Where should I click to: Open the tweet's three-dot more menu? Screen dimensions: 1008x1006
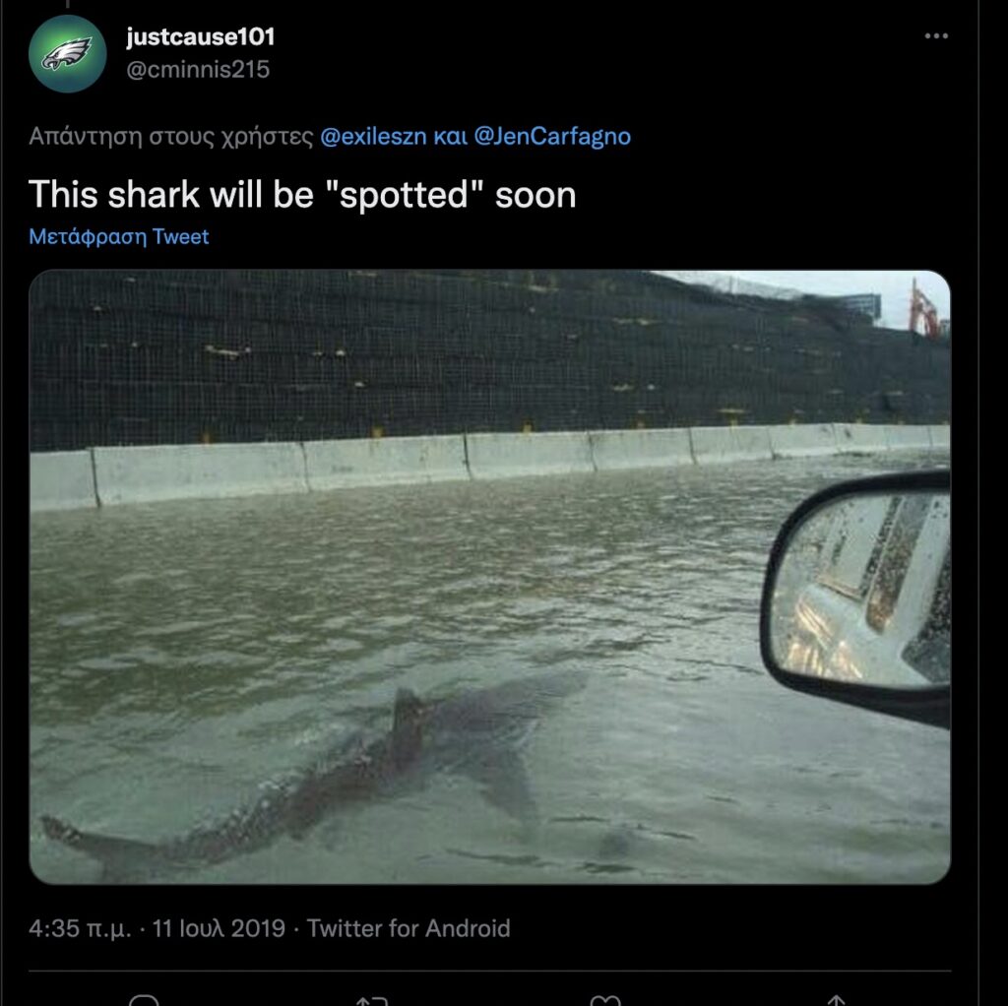coord(936,36)
